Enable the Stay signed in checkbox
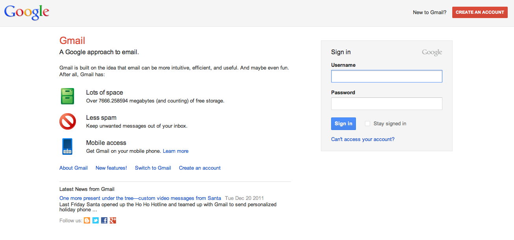Image resolution: width=514 pixels, height=240 pixels. pos(367,123)
